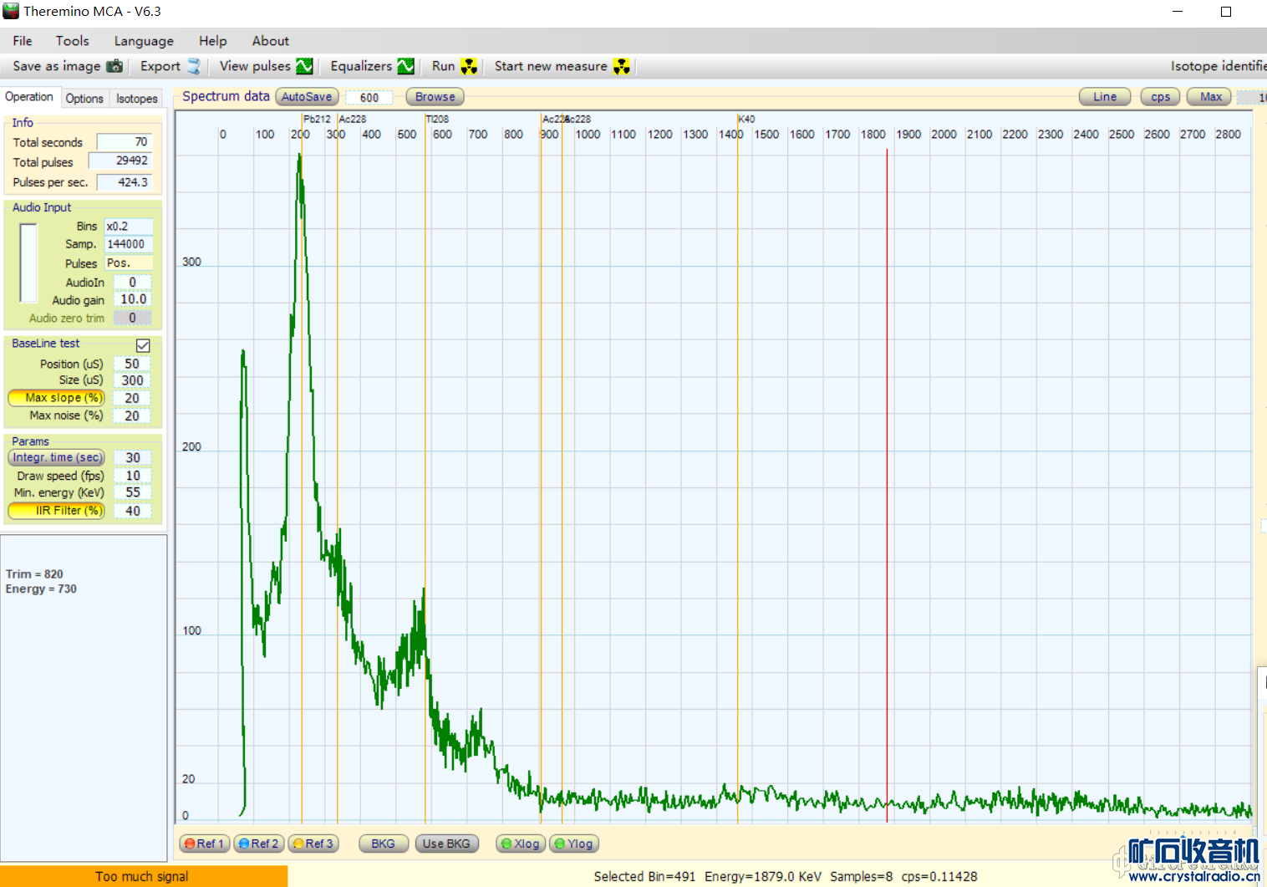
Task: Click the Run radiation icon
Action: (x=469, y=66)
